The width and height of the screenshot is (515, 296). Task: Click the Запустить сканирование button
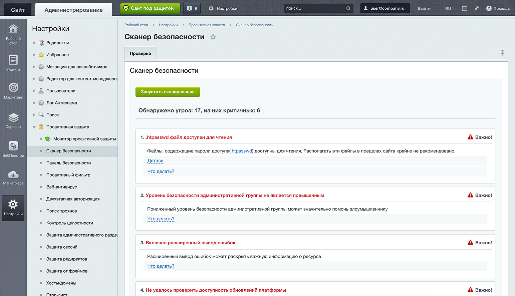tap(168, 92)
